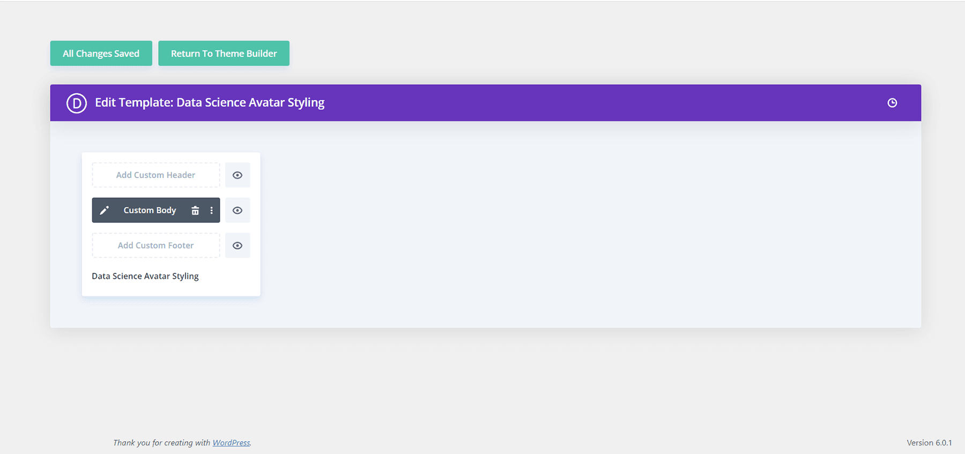This screenshot has height=454, width=965.
Task: Select the Custom Body bar in the template card
Action: [x=150, y=210]
